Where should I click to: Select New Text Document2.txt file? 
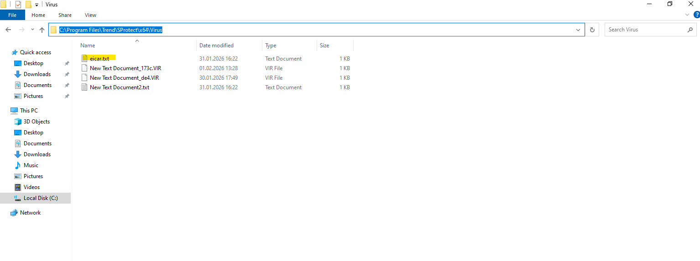pyautogui.click(x=120, y=87)
